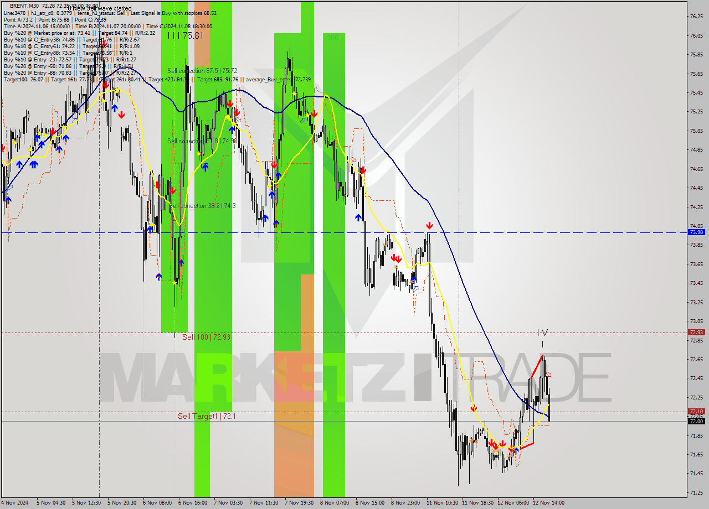Click the 75.65 price axis value
Viewport: 709px width, 509px height.
coord(696,74)
